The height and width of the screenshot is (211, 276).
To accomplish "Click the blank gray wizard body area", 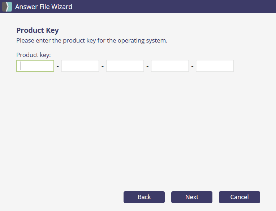I will [137, 130].
